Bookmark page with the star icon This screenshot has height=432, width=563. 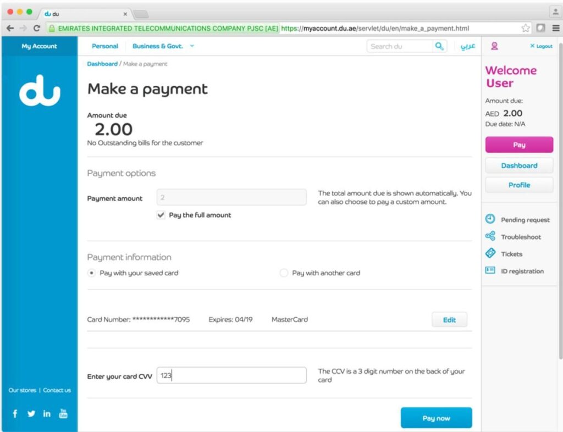pos(526,28)
